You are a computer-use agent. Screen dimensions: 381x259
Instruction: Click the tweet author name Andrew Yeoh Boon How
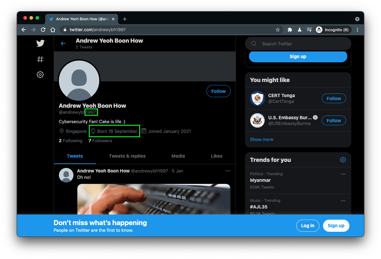103,171
